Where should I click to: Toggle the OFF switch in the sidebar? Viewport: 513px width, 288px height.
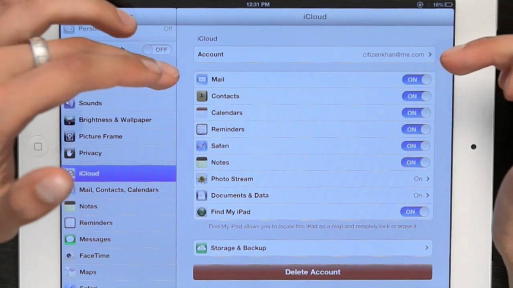pos(157,50)
